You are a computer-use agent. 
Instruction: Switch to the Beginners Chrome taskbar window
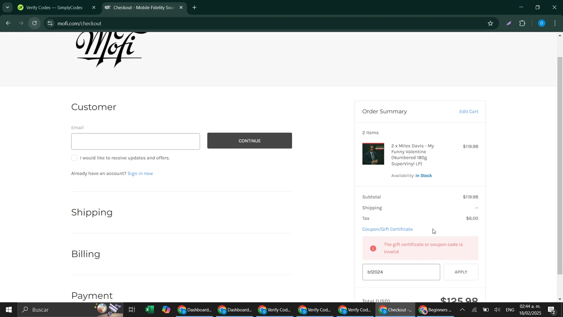click(x=435, y=310)
